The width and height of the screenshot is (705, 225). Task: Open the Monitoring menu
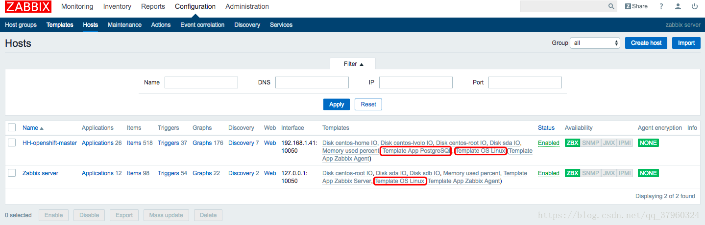point(77,6)
